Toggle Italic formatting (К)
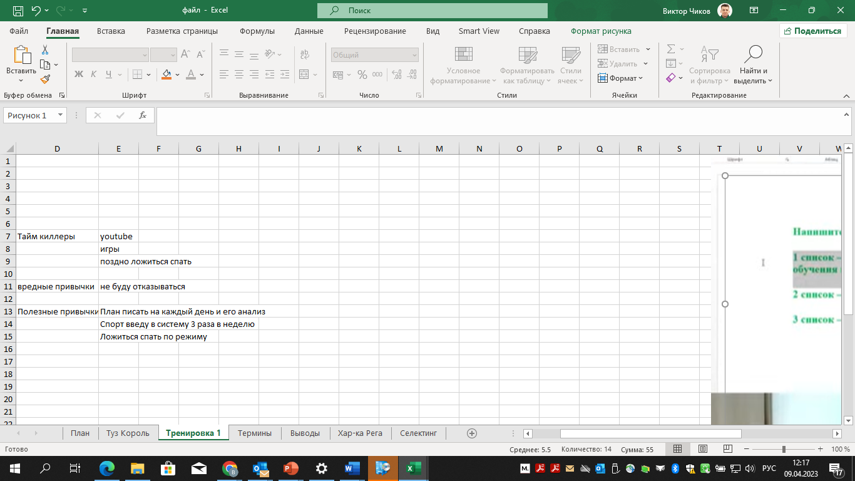 [x=94, y=75]
